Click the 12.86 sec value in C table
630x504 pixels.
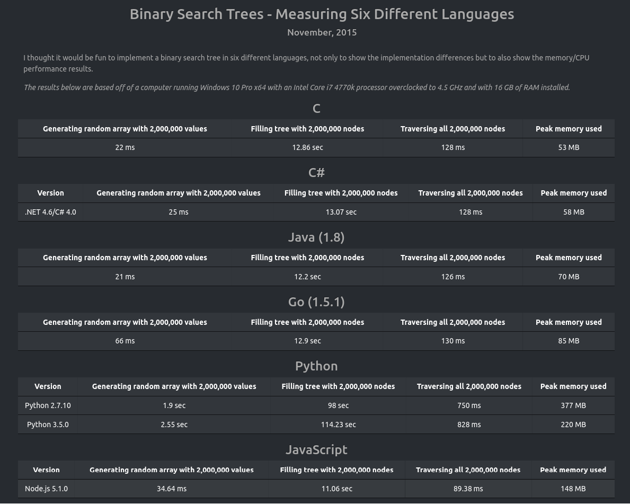[x=307, y=147]
